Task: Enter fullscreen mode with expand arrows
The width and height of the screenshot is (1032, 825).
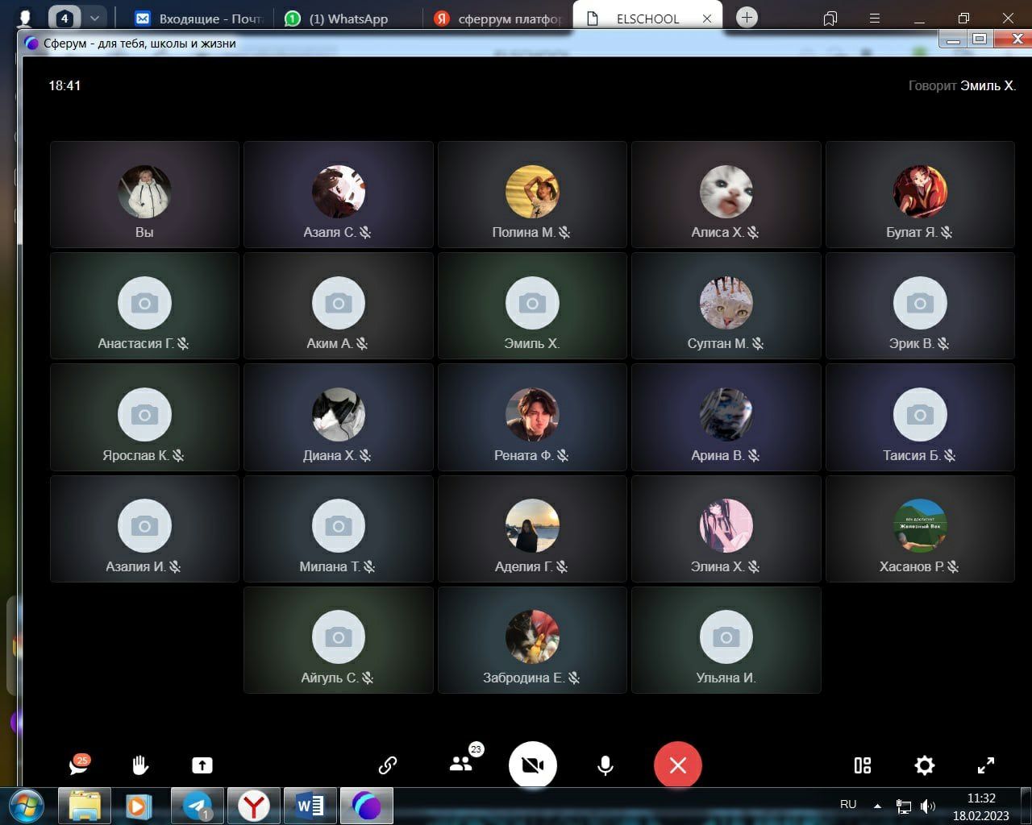Action: pos(985,765)
